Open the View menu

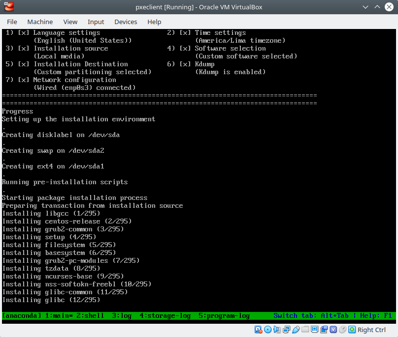pos(70,22)
